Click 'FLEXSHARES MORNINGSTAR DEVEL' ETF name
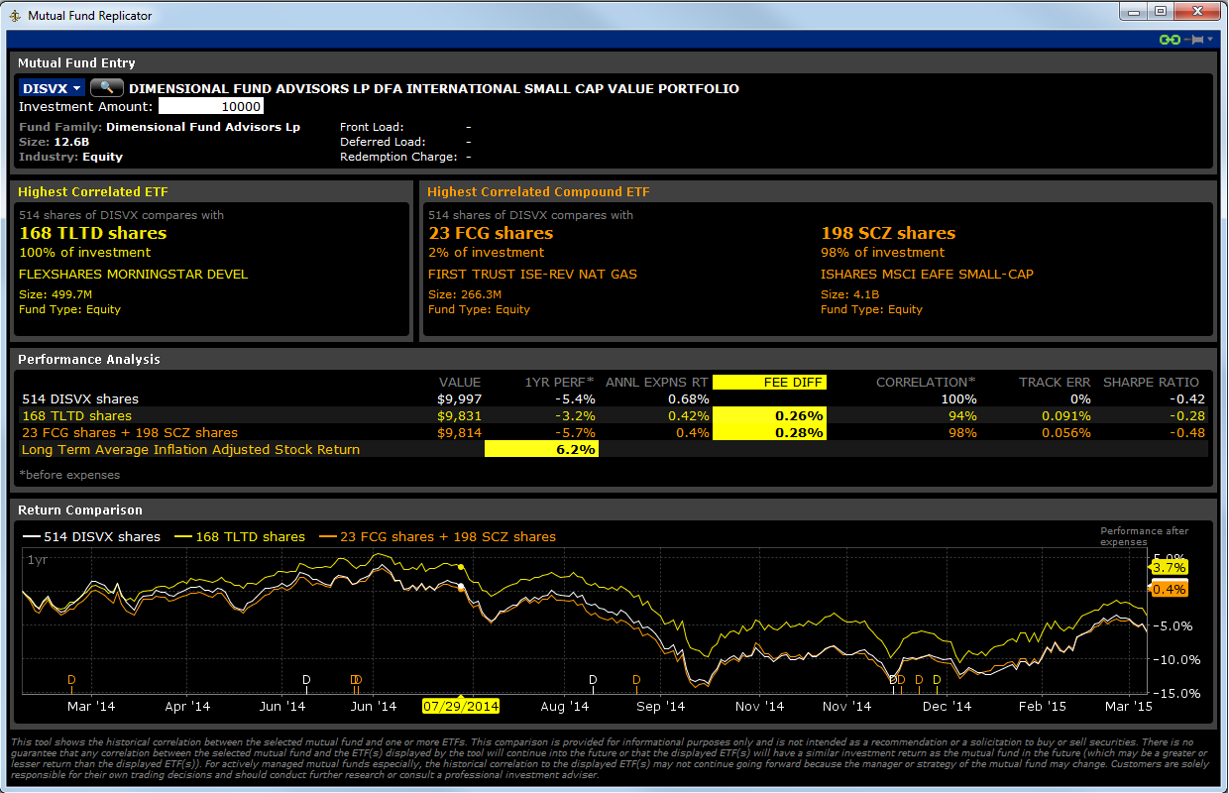The image size is (1229, 793). click(x=134, y=275)
